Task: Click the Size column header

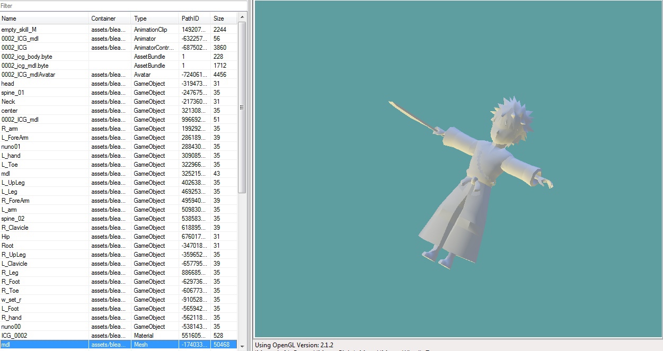Action: click(x=223, y=19)
